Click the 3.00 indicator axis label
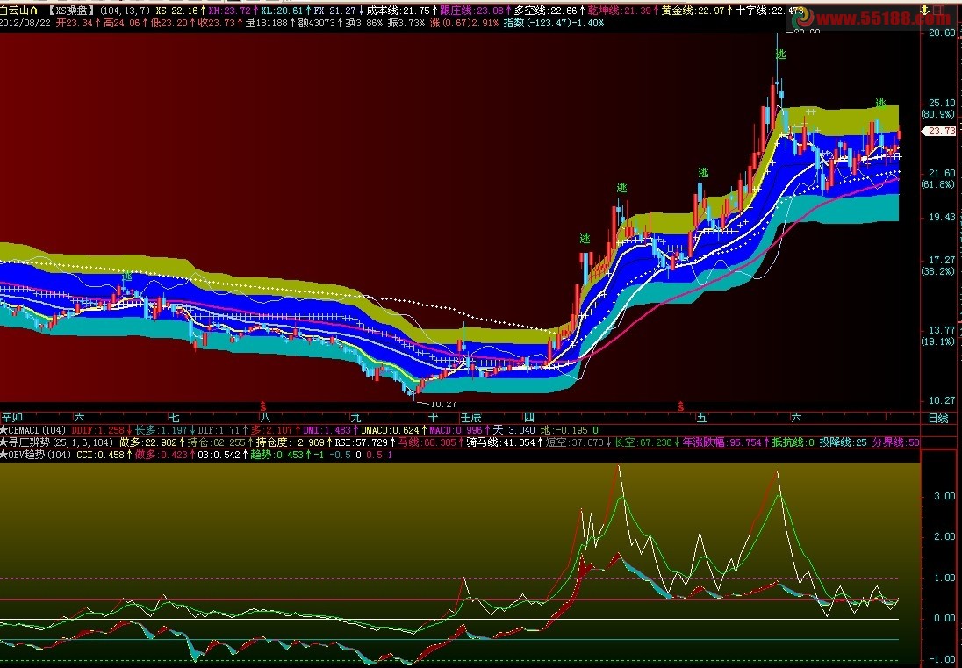This screenshot has width=962, height=668. click(x=944, y=496)
